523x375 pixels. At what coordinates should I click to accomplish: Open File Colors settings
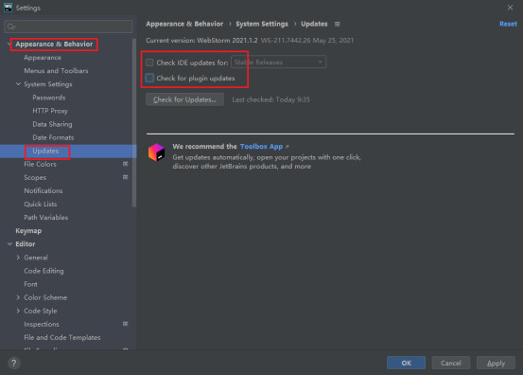point(40,164)
